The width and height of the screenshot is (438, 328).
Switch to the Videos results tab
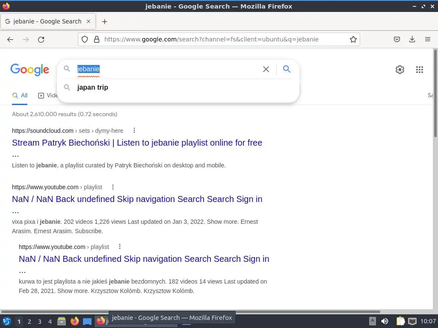(x=48, y=96)
